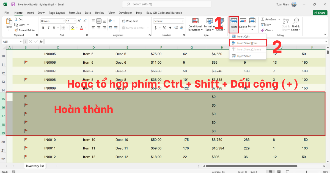Toggle bold formatting
Screen dimensions: 330x173
(43, 28)
